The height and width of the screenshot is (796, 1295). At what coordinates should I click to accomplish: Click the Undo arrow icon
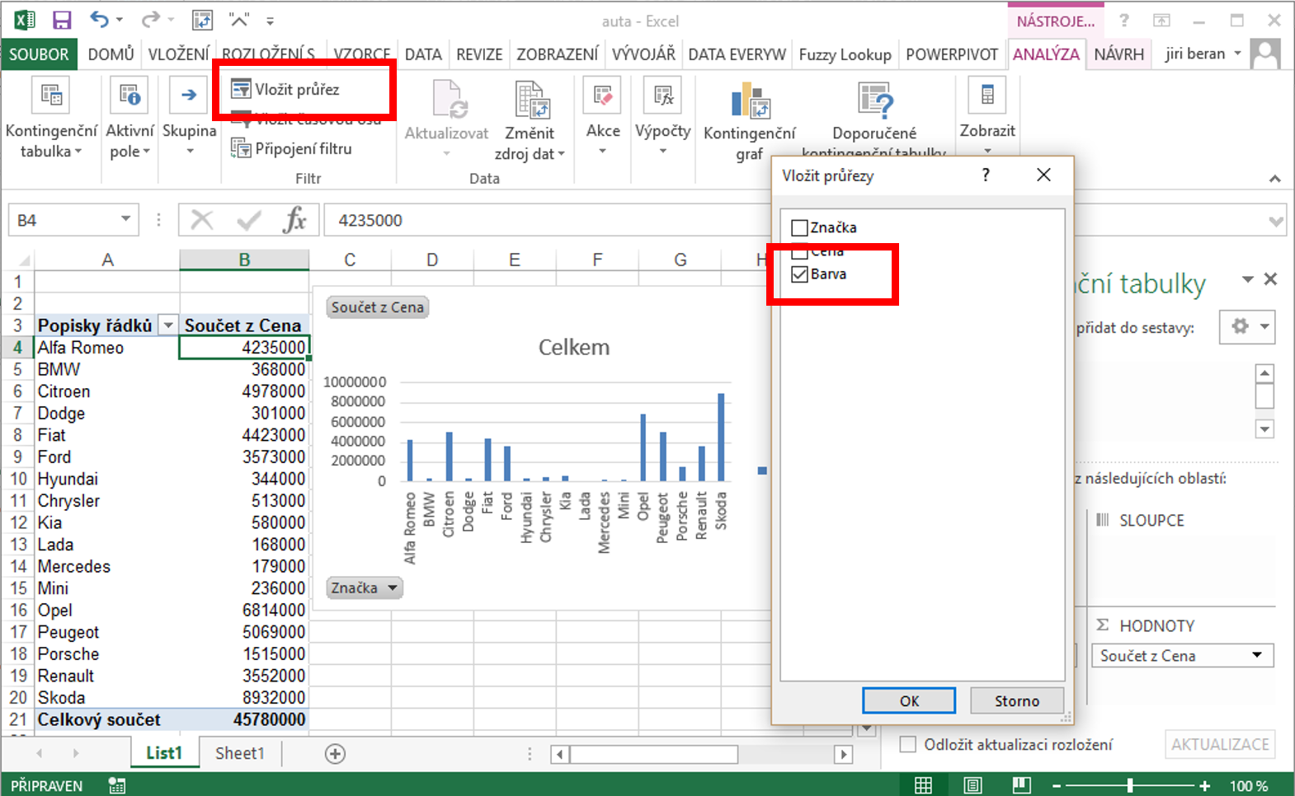(100, 20)
